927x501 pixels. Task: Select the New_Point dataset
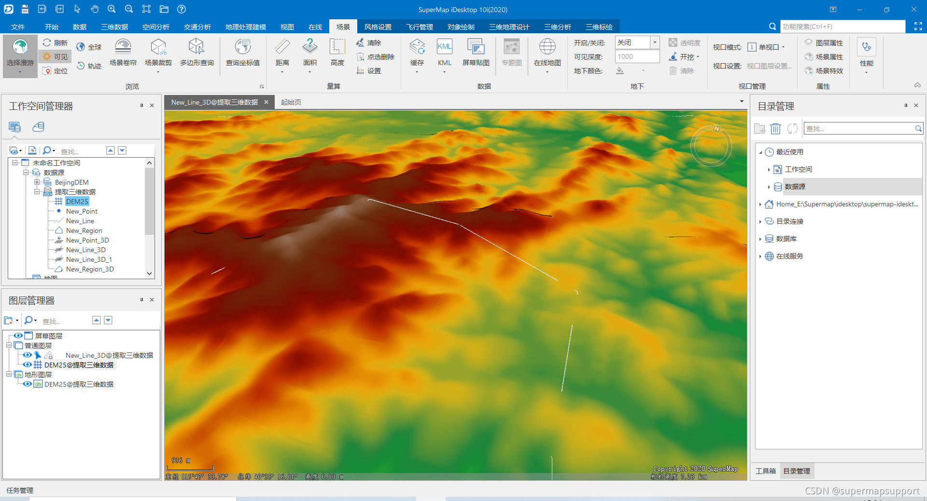point(82,211)
